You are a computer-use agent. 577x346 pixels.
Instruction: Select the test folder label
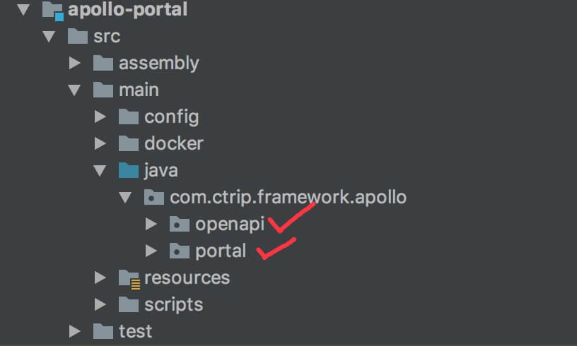(x=135, y=330)
